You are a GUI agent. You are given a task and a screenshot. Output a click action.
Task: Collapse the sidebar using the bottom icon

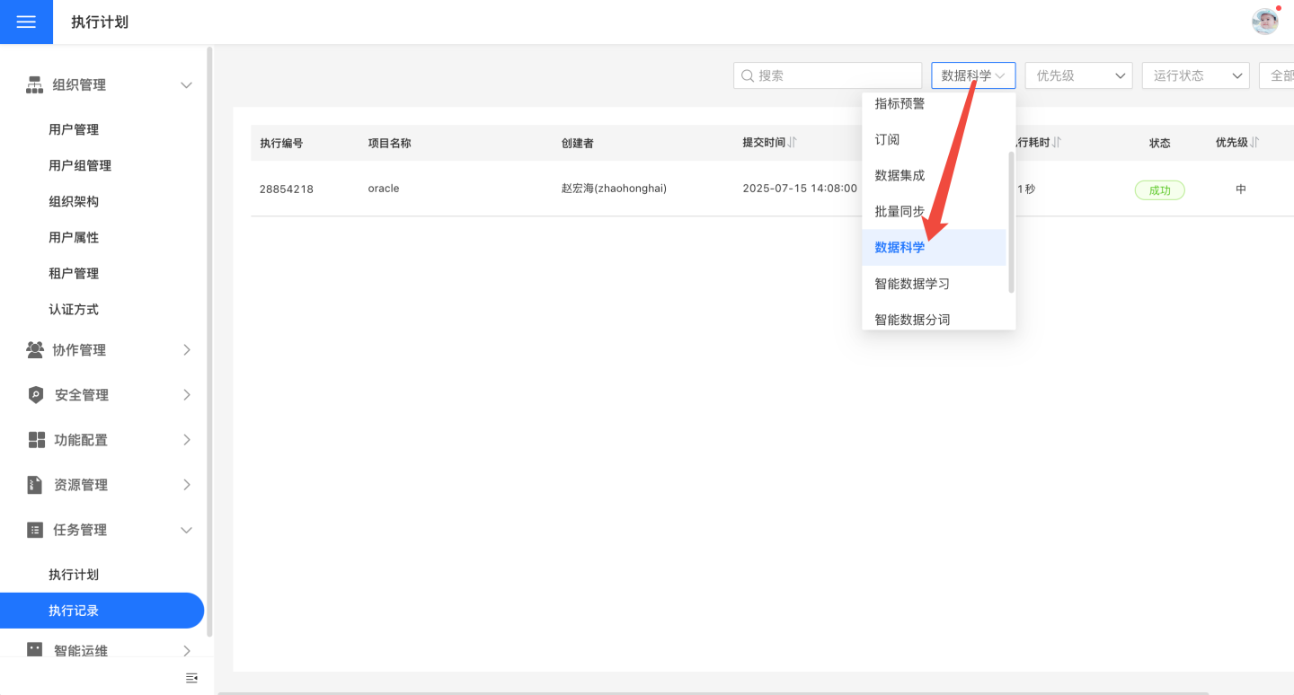(x=191, y=678)
